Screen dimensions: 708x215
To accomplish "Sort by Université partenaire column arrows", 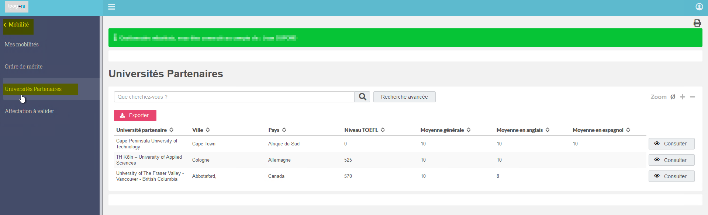I will tap(171, 130).
